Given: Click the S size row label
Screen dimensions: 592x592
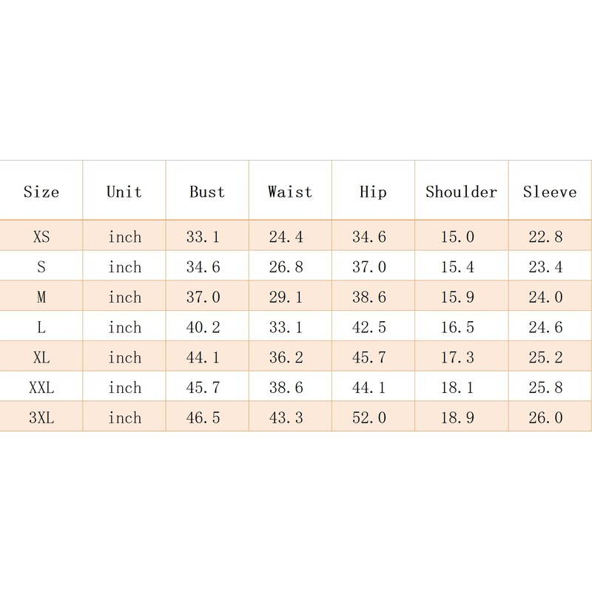Looking at the screenshot, I should pos(41,267).
